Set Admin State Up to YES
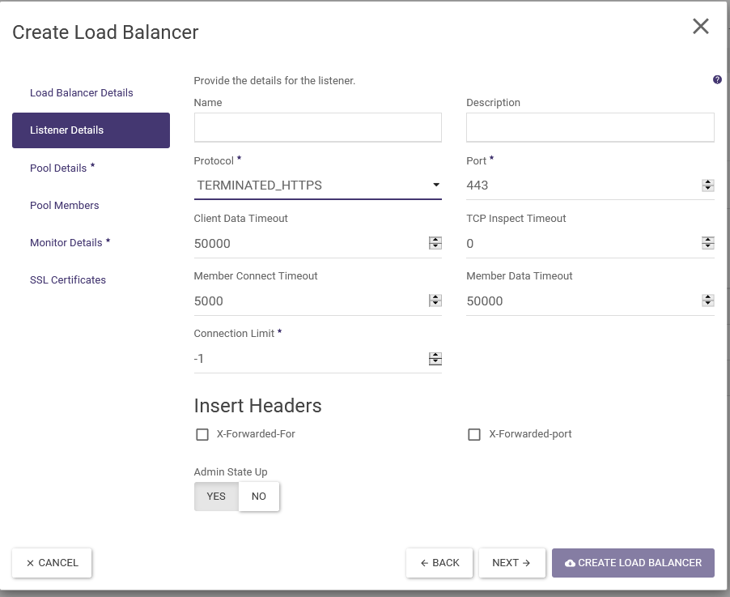The width and height of the screenshot is (730, 597). point(216,497)
